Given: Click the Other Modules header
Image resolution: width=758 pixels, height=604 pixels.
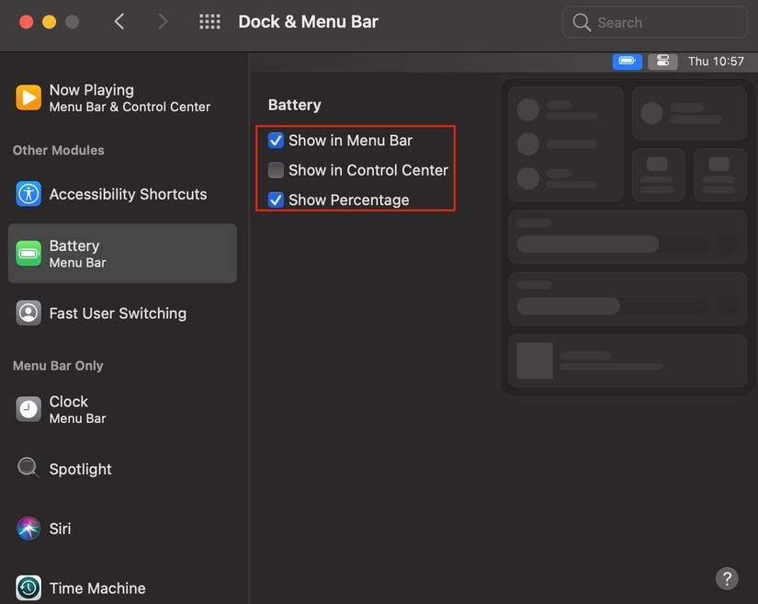Looking at the screenshot, I should click(x=59, y=150).
